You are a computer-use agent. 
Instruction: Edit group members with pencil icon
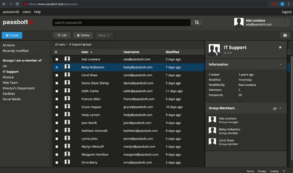pyautogui.click(x=275, y=108)
